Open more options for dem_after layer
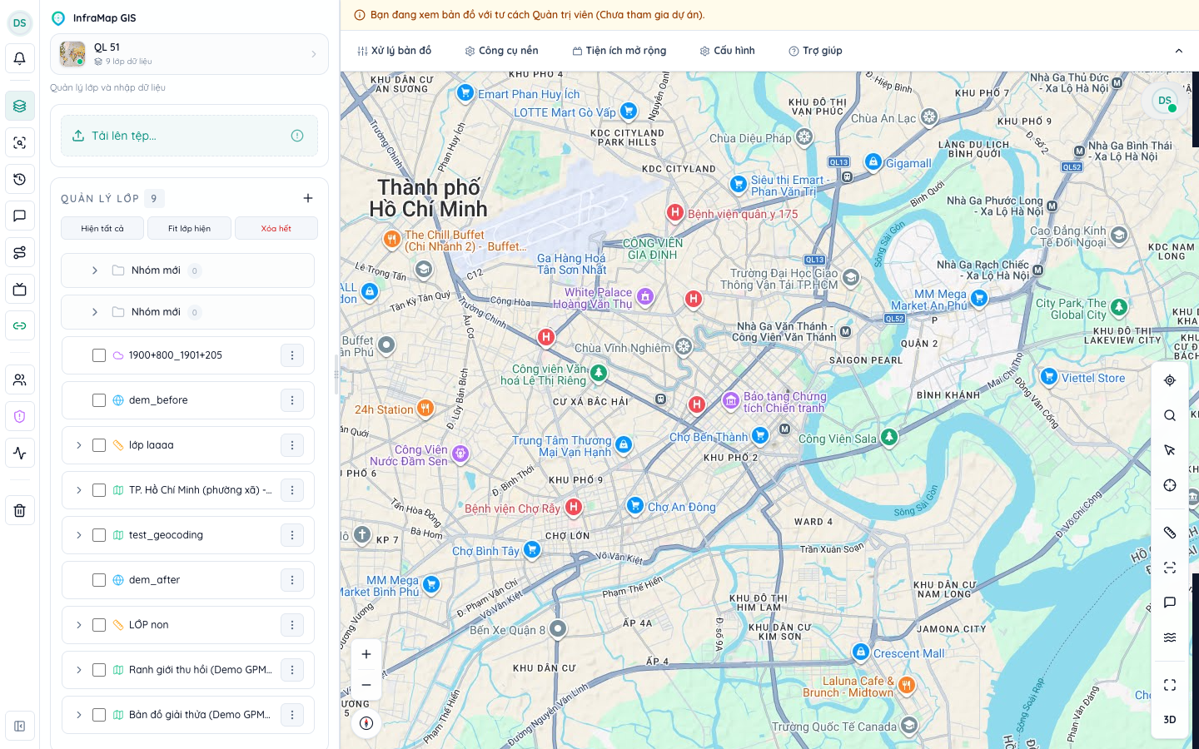1199x749 pixels. click(x=292, y=580)
